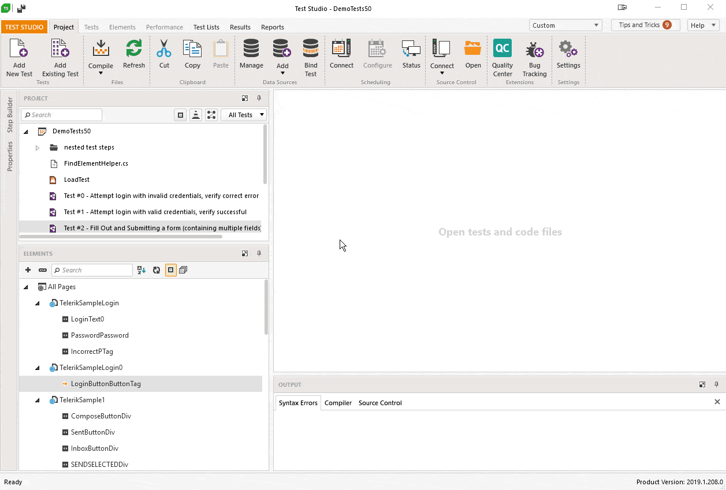This screenshot has height=490, width=726.
Task: Toggle the traffic cone filter in Project toolbar
Action: [x=196, y=115]
